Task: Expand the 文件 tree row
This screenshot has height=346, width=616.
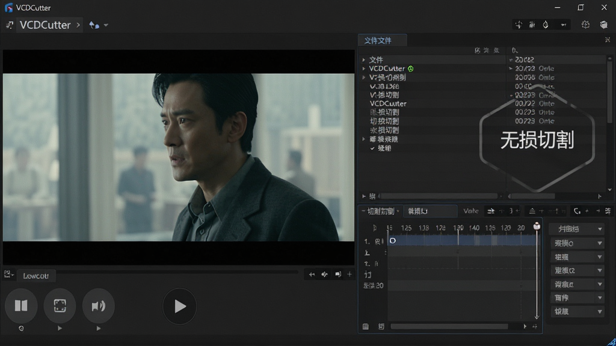Action: [x=364, y=60]
